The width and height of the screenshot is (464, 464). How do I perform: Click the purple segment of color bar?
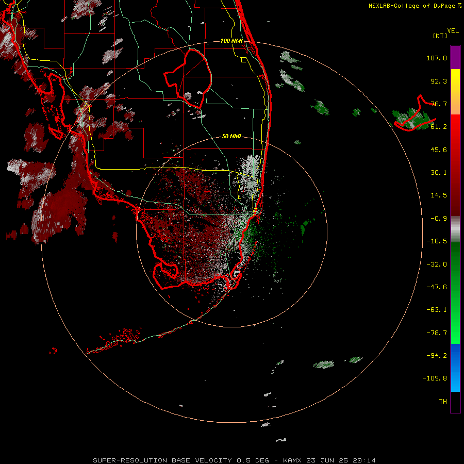(455, 57)
